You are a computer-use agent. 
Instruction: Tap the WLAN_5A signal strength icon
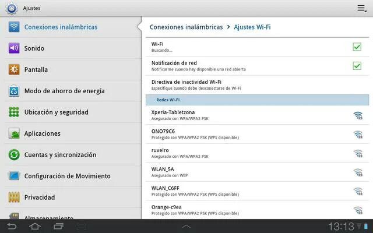[358, 172]
